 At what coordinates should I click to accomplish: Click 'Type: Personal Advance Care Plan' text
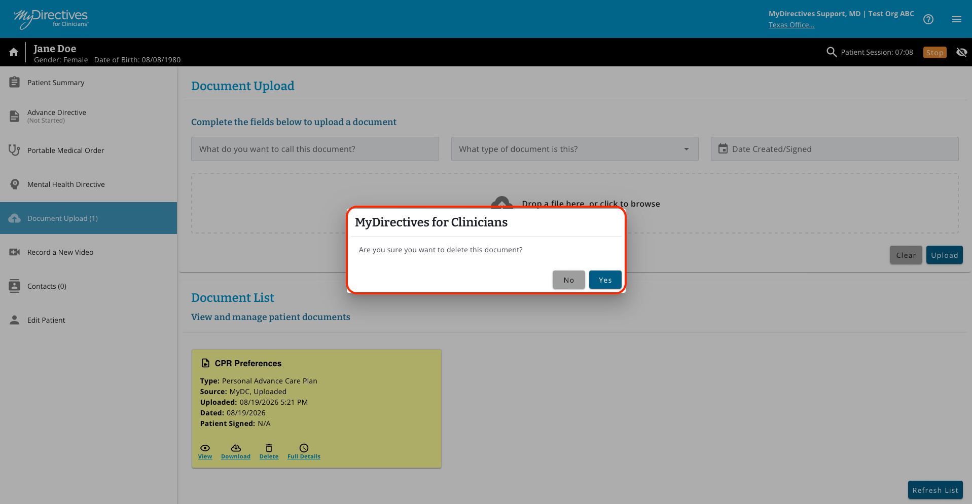click(x=259, y=381)
